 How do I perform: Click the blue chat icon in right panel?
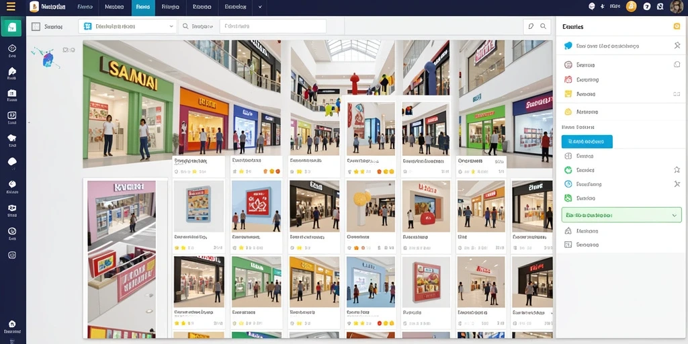568,46
